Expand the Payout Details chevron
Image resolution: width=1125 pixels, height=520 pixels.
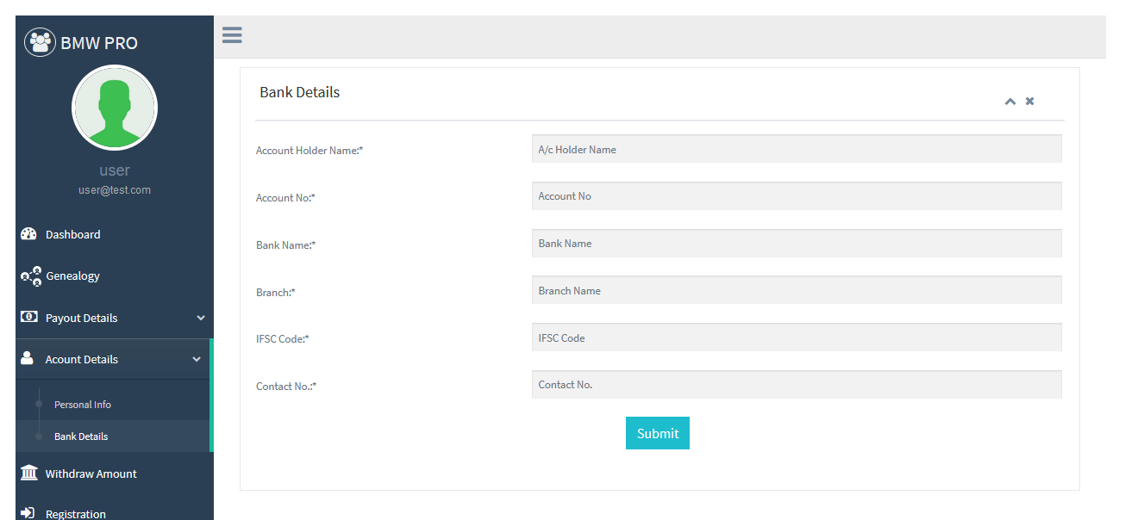[x=201, y=318]
